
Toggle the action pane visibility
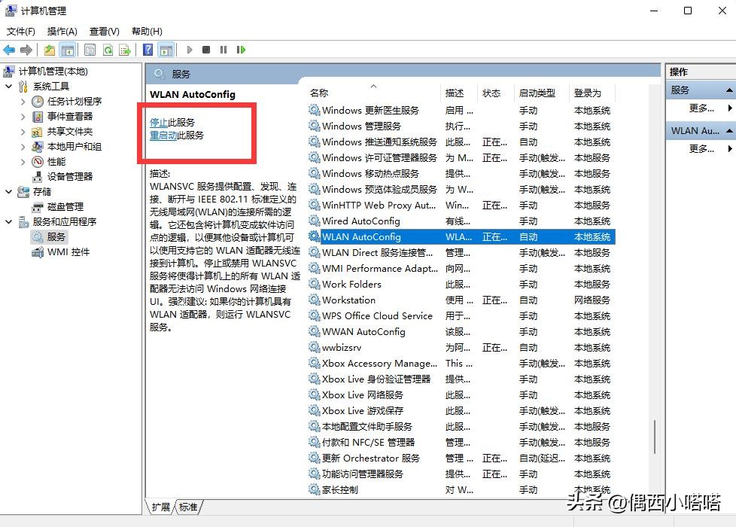[166, 50]
